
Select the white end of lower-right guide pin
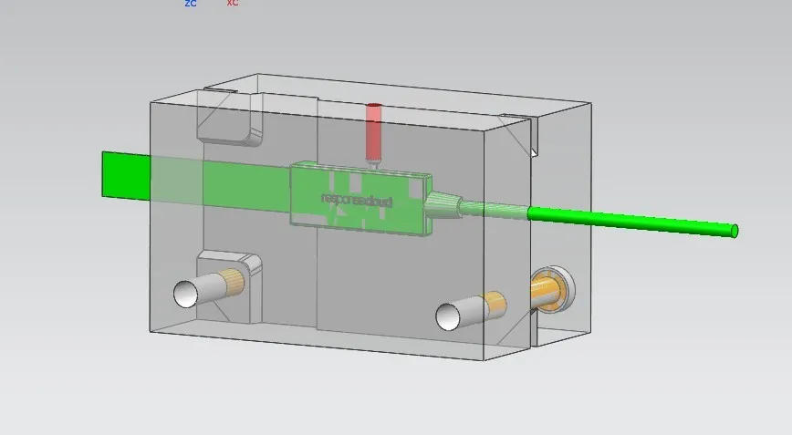tap(448, 316)
